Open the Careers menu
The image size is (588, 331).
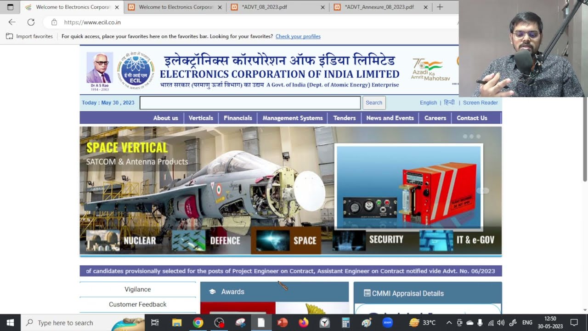[435, 118]
